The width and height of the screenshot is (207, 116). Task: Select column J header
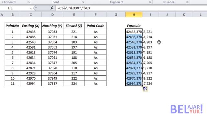click(x=167, y=15)
